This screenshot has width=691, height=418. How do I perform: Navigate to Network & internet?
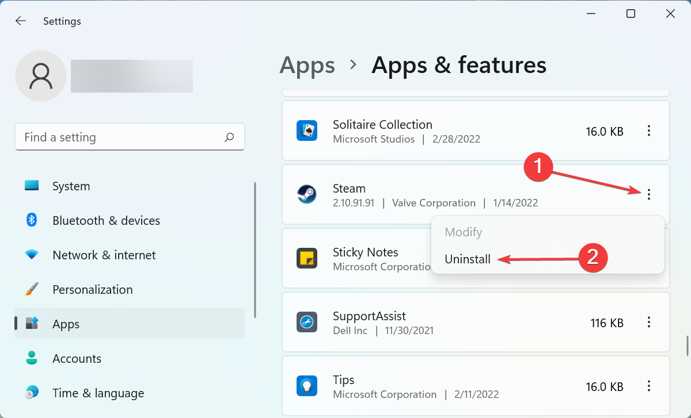coord(104,255)
